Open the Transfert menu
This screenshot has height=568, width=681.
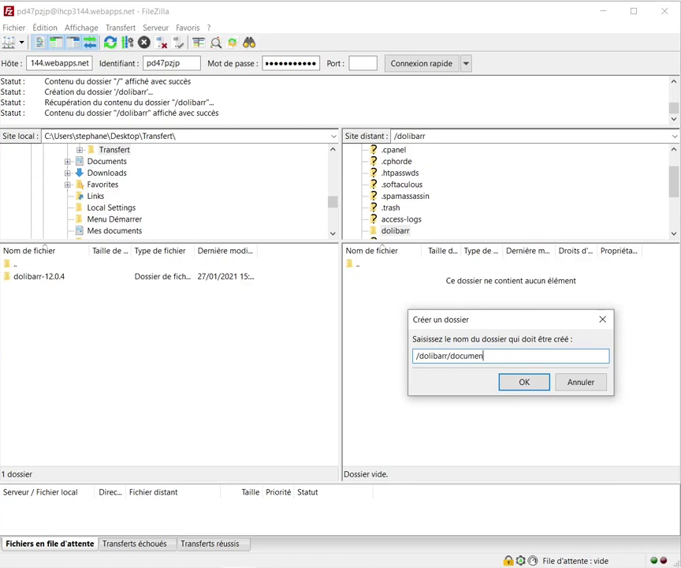[121, 28]
